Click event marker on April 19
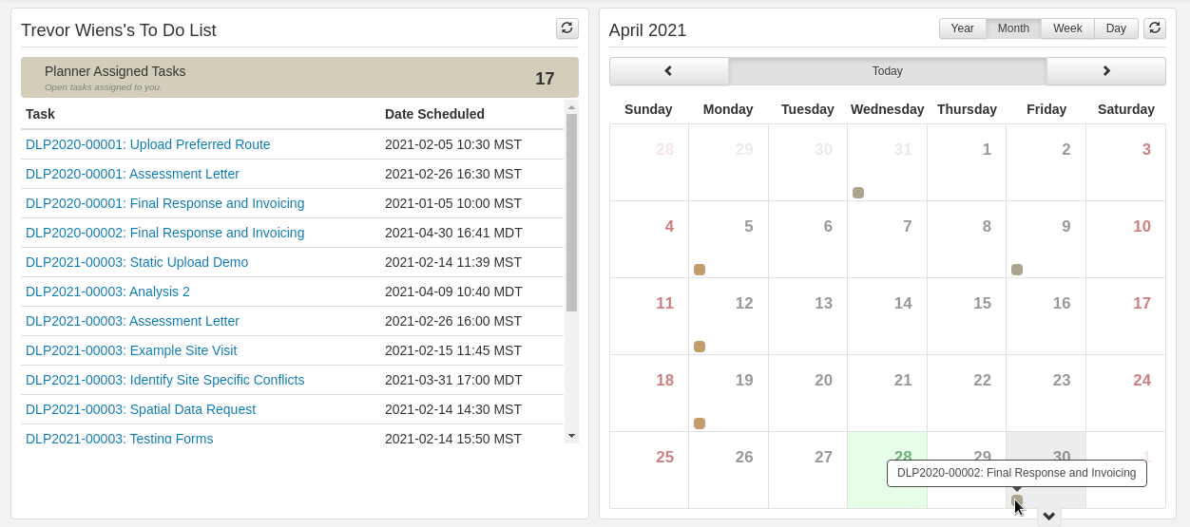The height and width of the screenshot is (527, 1190). (700, 423)
